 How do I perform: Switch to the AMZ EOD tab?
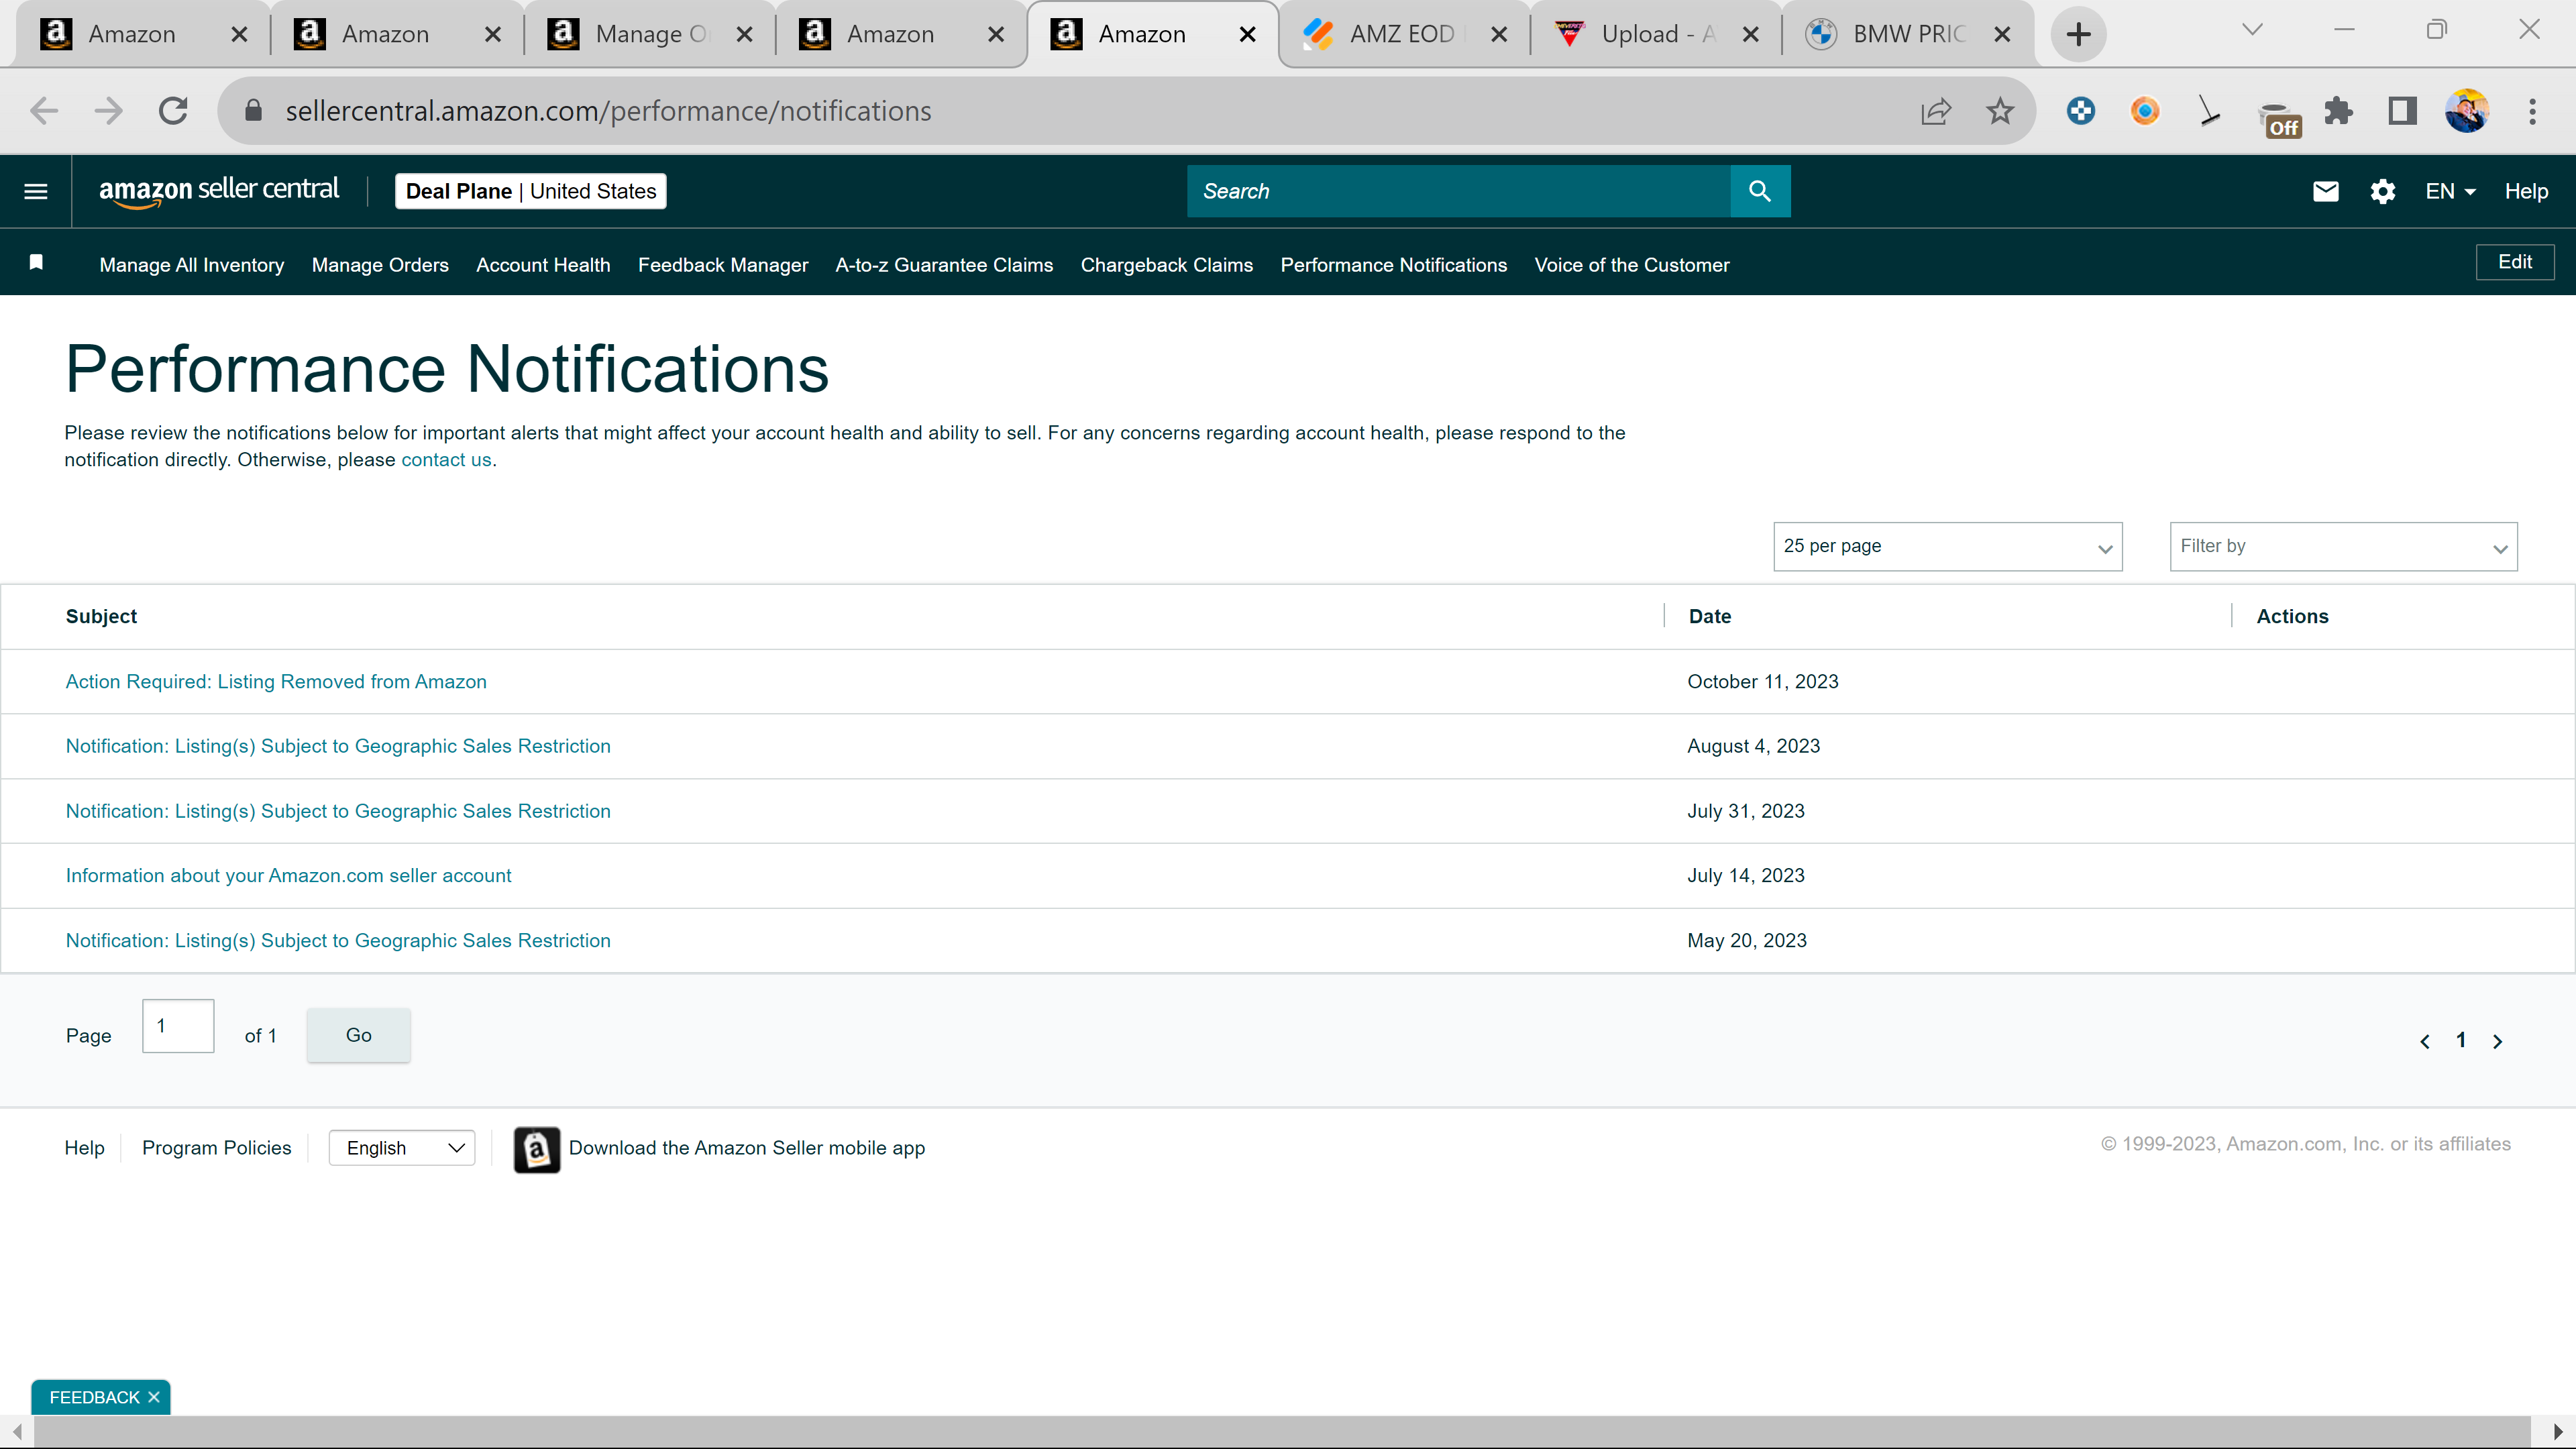[1403, 34]
